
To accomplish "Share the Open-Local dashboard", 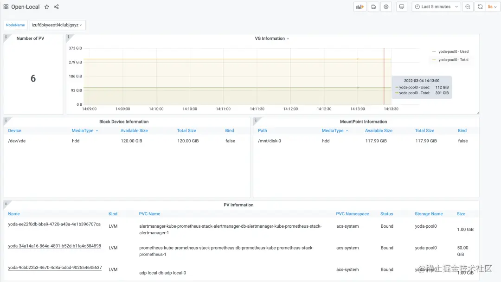I will (56, 6).
